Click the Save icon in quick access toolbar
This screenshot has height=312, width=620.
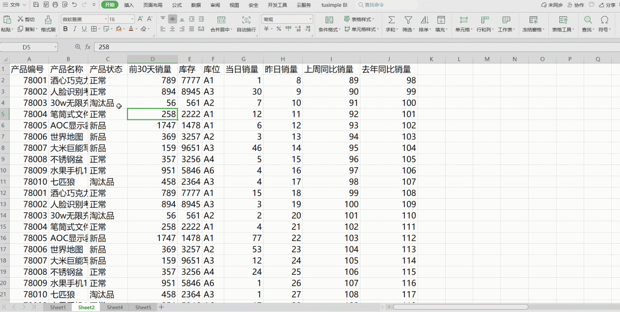click(36, 5)
